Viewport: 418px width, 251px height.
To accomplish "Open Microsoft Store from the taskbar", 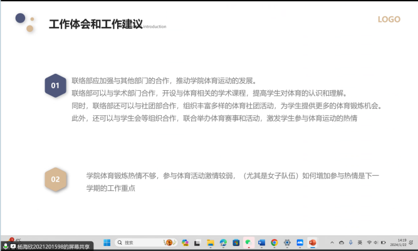I will click(x=236, y=242).
